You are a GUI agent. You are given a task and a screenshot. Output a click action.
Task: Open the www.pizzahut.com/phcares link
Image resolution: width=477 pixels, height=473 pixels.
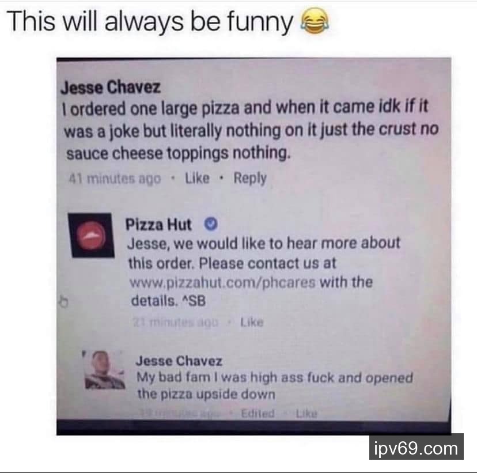pos(222,282)
